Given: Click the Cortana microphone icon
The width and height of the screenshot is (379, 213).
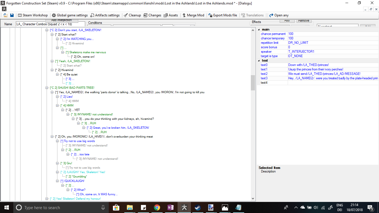Looking at the screenshot, I should [103, 207].
